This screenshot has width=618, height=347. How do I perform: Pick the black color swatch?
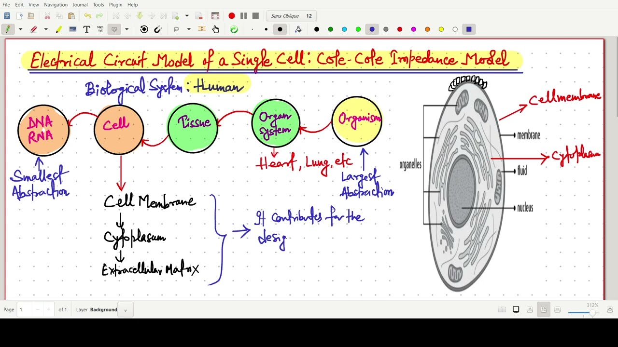click(x=317, y=29)
